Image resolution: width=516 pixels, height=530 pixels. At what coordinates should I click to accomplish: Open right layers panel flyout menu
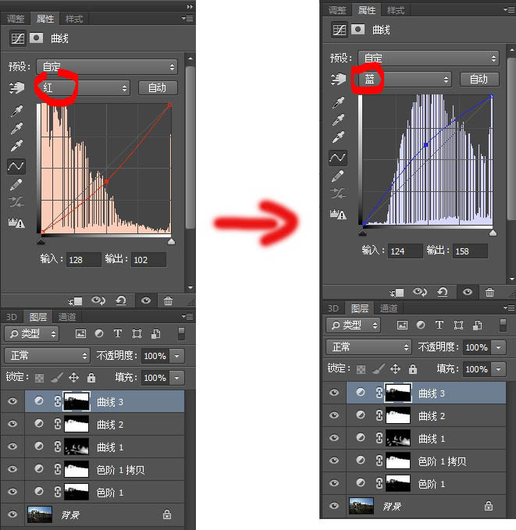pyautogui.click(x=509, y=308)
